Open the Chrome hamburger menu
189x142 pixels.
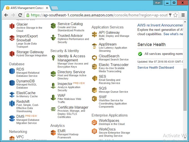click(183, 15)
